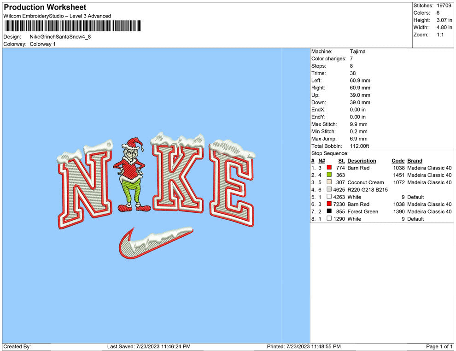This screenshot has width=456, height=351.
Task: Click the design name NikeGrinchSantaSnow4_8
Action: [60, 37]
